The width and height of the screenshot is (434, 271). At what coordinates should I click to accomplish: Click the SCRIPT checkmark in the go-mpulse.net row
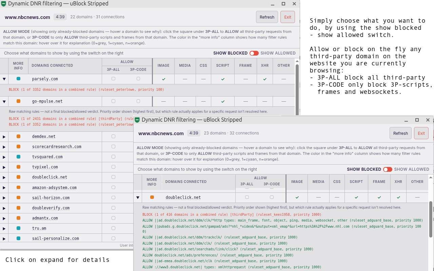click(x=223, y=101)
